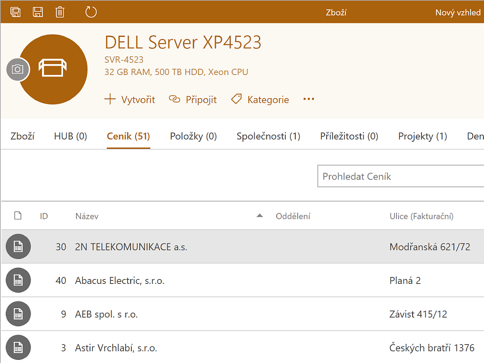
Task: Click ID value 40
Action: pos(61,281)
